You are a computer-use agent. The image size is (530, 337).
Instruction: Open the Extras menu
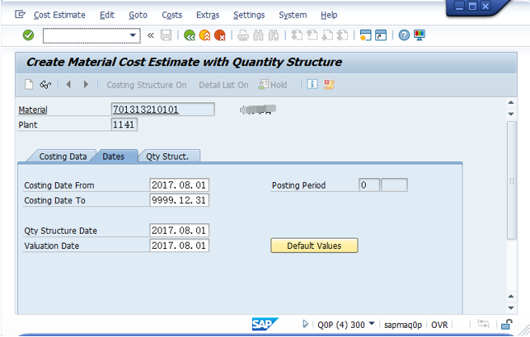[208, 15]
